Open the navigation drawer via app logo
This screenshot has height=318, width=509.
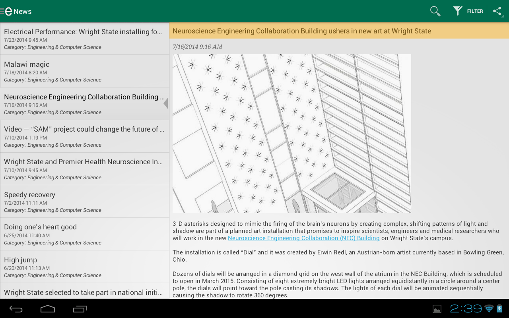(8, 11)
